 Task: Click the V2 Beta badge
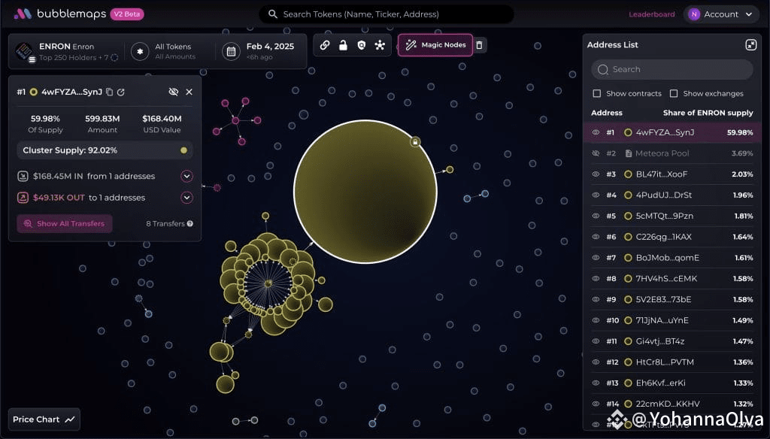click(127, 14)
